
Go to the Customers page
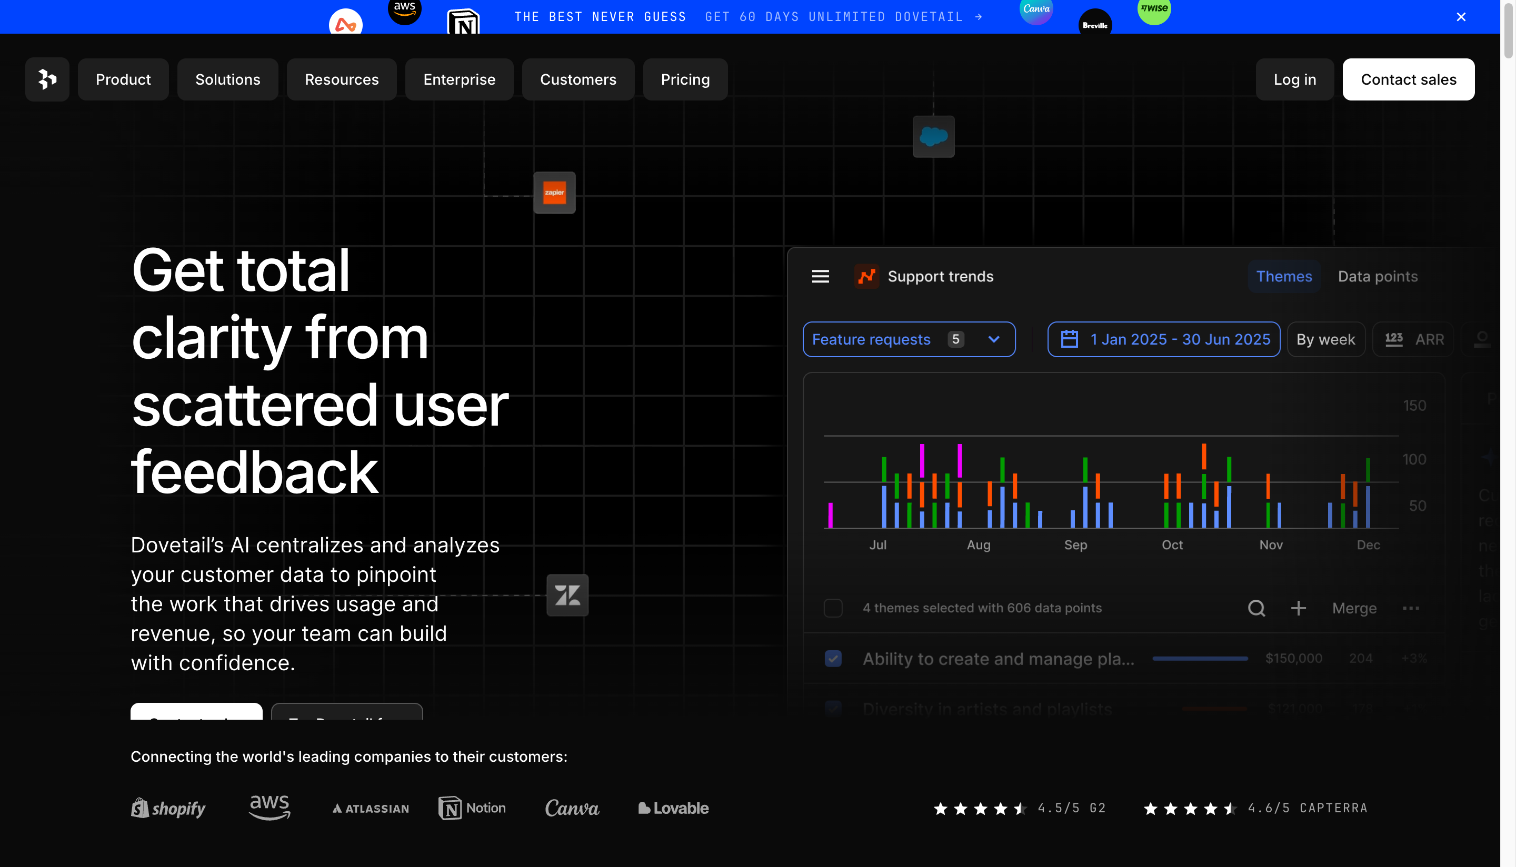tap(578, 79)
